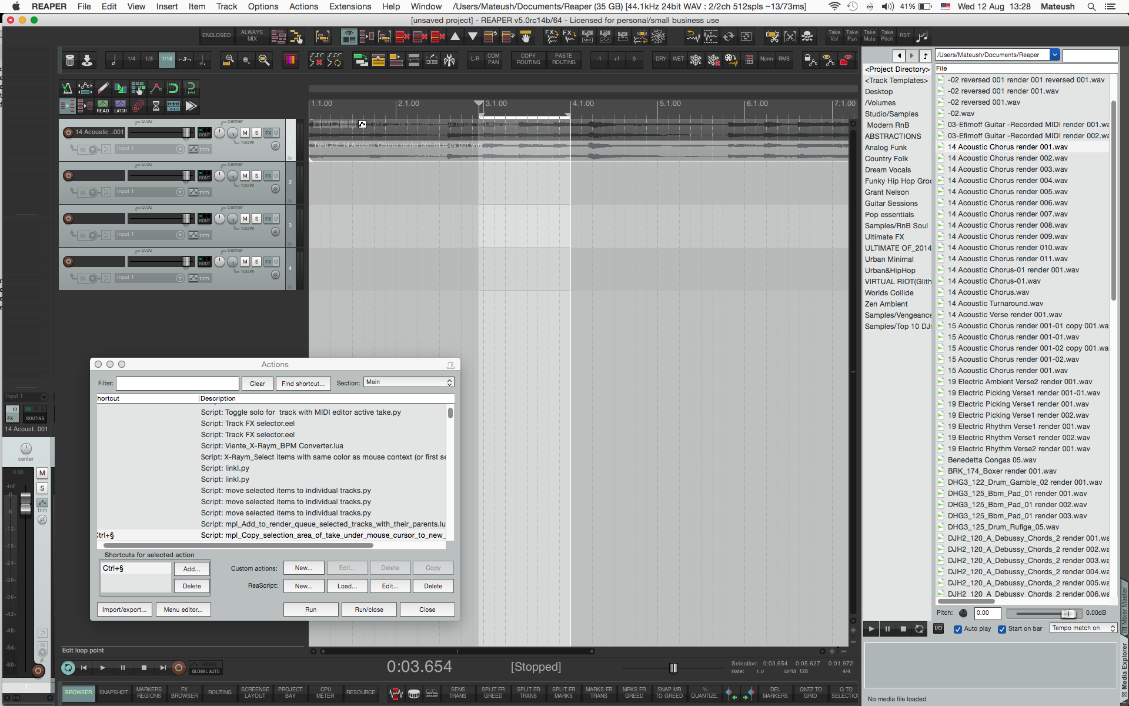Click the metronome icon in main toolbar

point(67,88)
